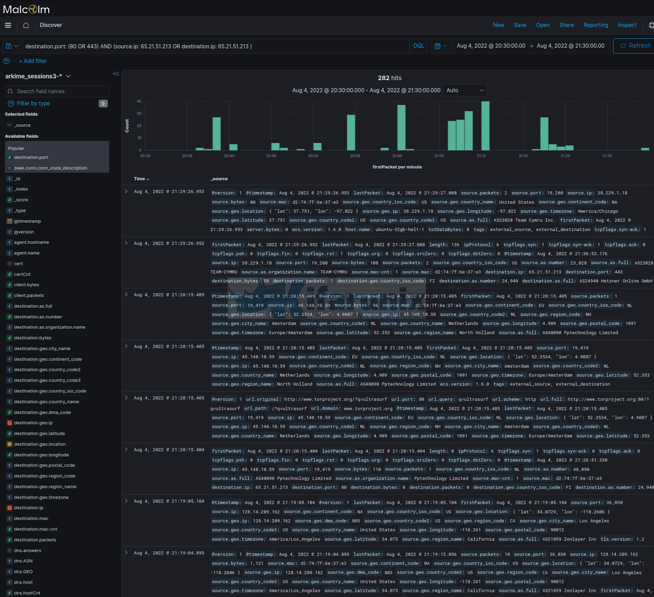The image size is (654, 597).
Task: Click the DQL query input bar
Action: tap(217, 46)
